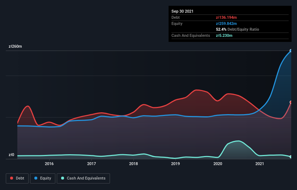Select the red Debt endpoint marker at Sep 2021
Viewport: 297px width, 190px height.
click(x=291, y=102)
